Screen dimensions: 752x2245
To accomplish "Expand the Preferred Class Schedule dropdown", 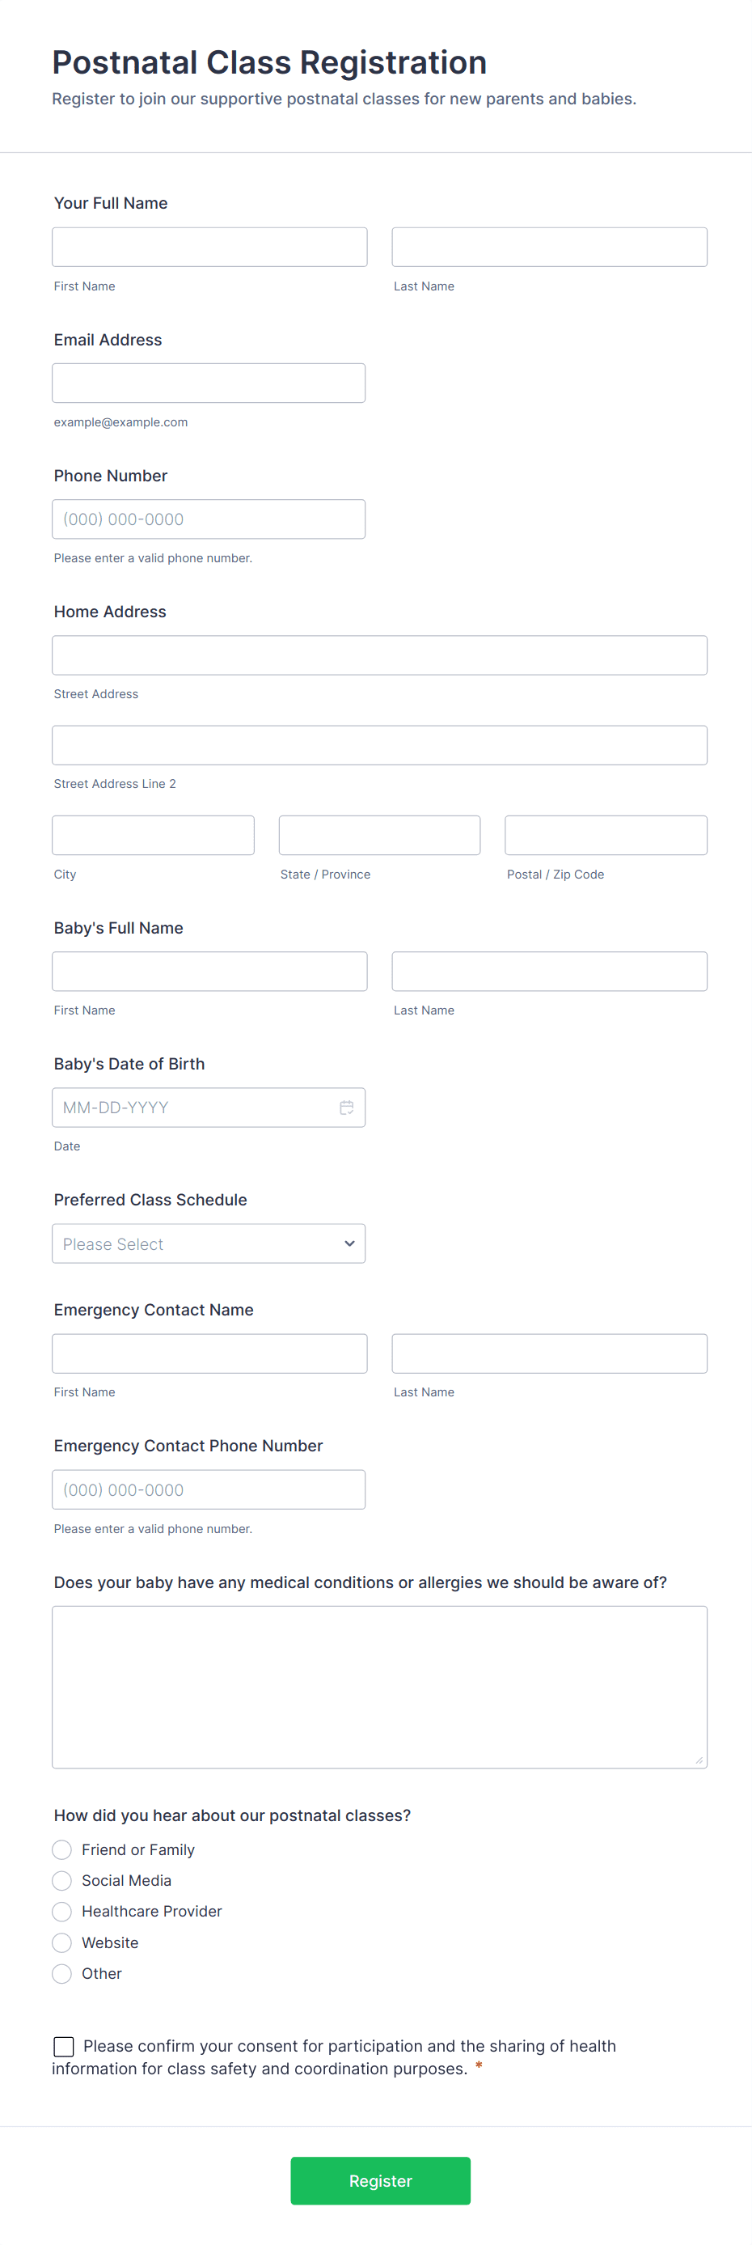I will point(209,1243).
